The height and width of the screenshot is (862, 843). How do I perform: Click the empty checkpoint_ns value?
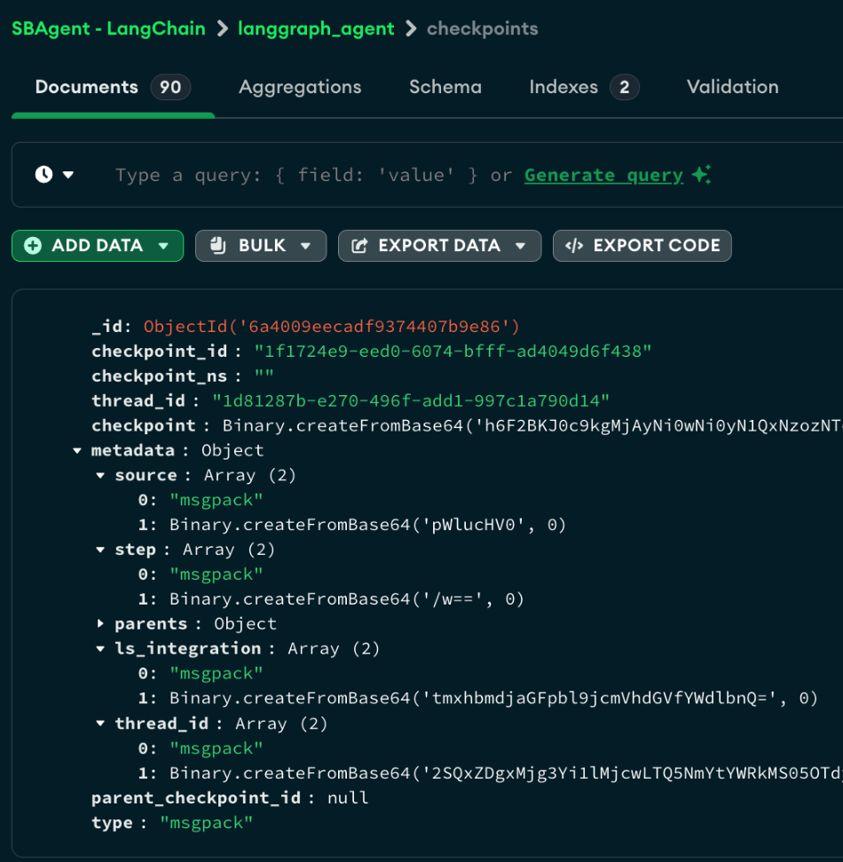(x=264, y=376)
